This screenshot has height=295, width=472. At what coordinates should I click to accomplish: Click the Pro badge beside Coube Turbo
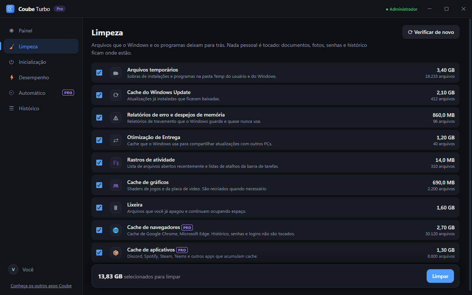60,9
